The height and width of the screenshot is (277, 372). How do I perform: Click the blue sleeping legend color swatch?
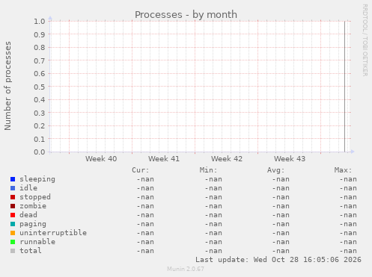click(13, 179)
